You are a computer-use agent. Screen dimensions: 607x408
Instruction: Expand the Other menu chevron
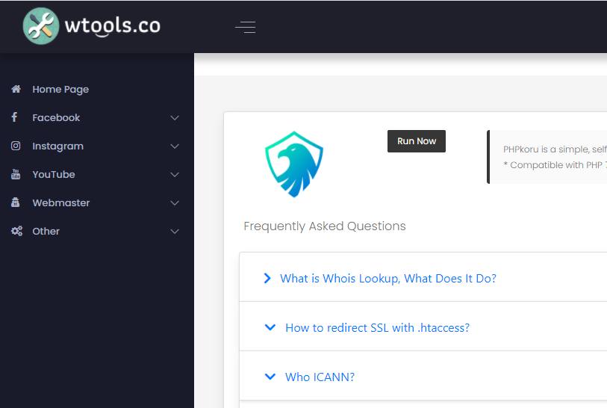(x=175, y=232)
